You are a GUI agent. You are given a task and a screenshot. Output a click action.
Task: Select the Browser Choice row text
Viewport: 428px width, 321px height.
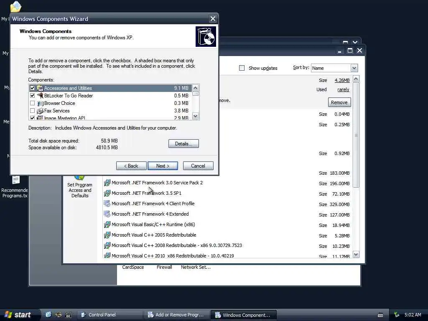[x=59, y=103]
